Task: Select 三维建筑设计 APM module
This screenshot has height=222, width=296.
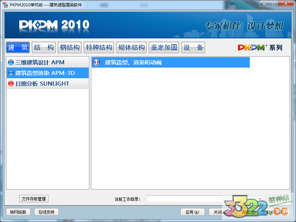Action: 48,63
